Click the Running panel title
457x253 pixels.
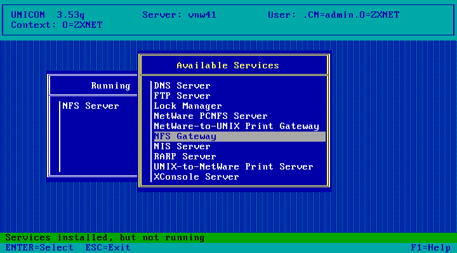point(110,86)
